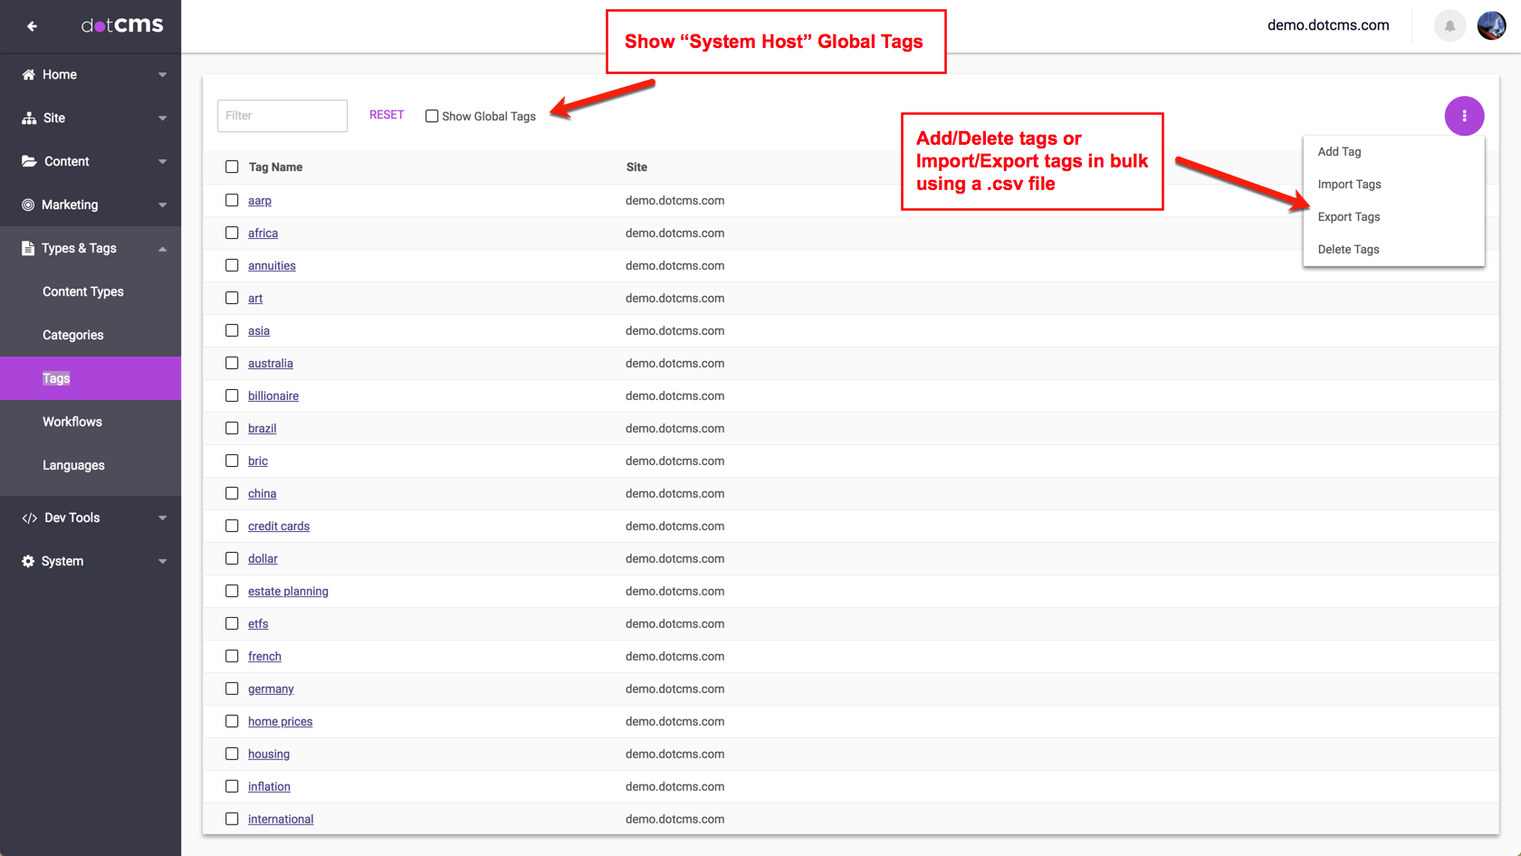Viewport: 1521px width, 856px height.
Task: Enable the Show Global Tags checkbox
Action: 432,117
